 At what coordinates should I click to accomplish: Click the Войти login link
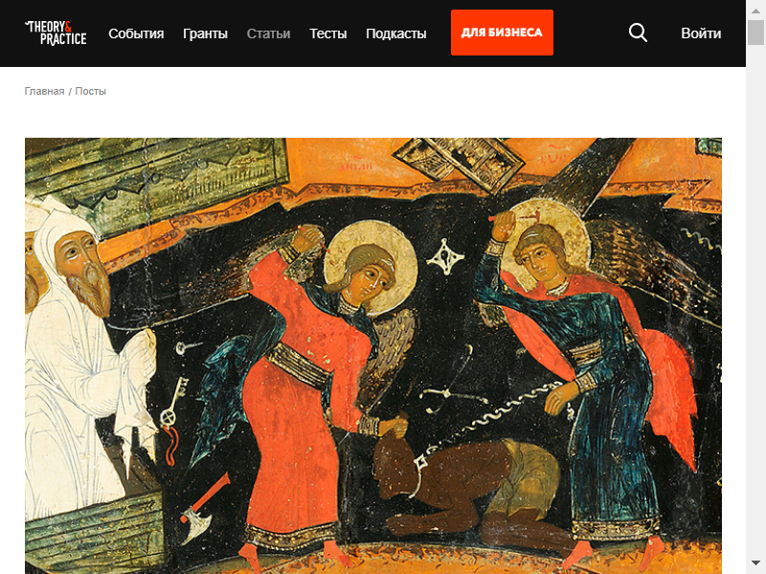(x=701, y=33)
